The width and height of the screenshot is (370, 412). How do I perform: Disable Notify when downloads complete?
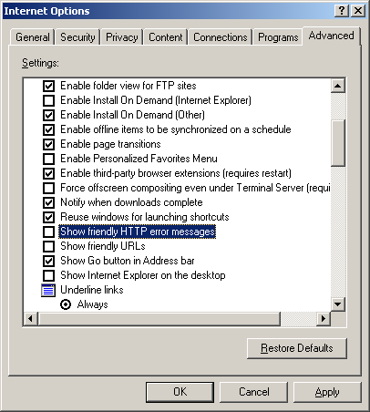(48, 202)
